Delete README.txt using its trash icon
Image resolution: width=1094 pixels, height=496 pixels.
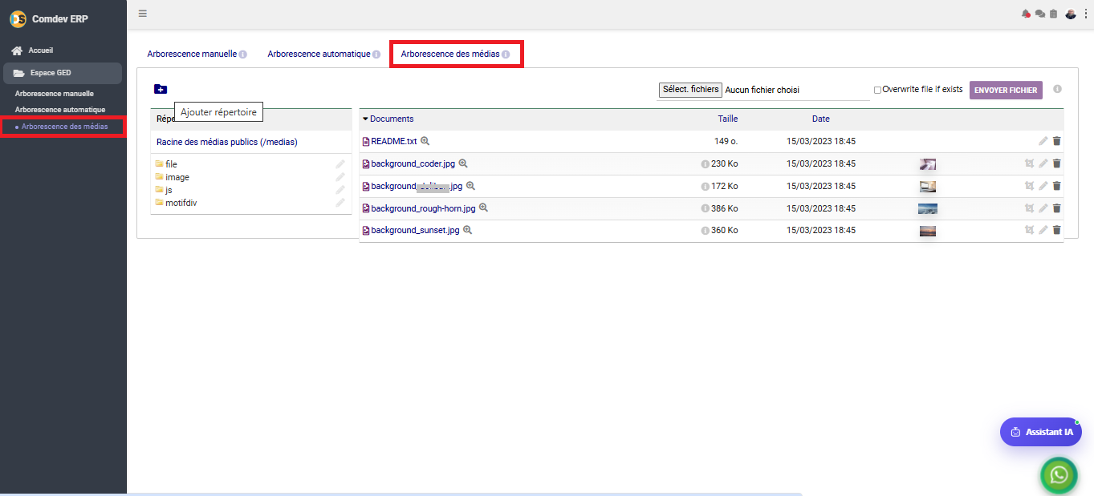(x=1056, y=141)
